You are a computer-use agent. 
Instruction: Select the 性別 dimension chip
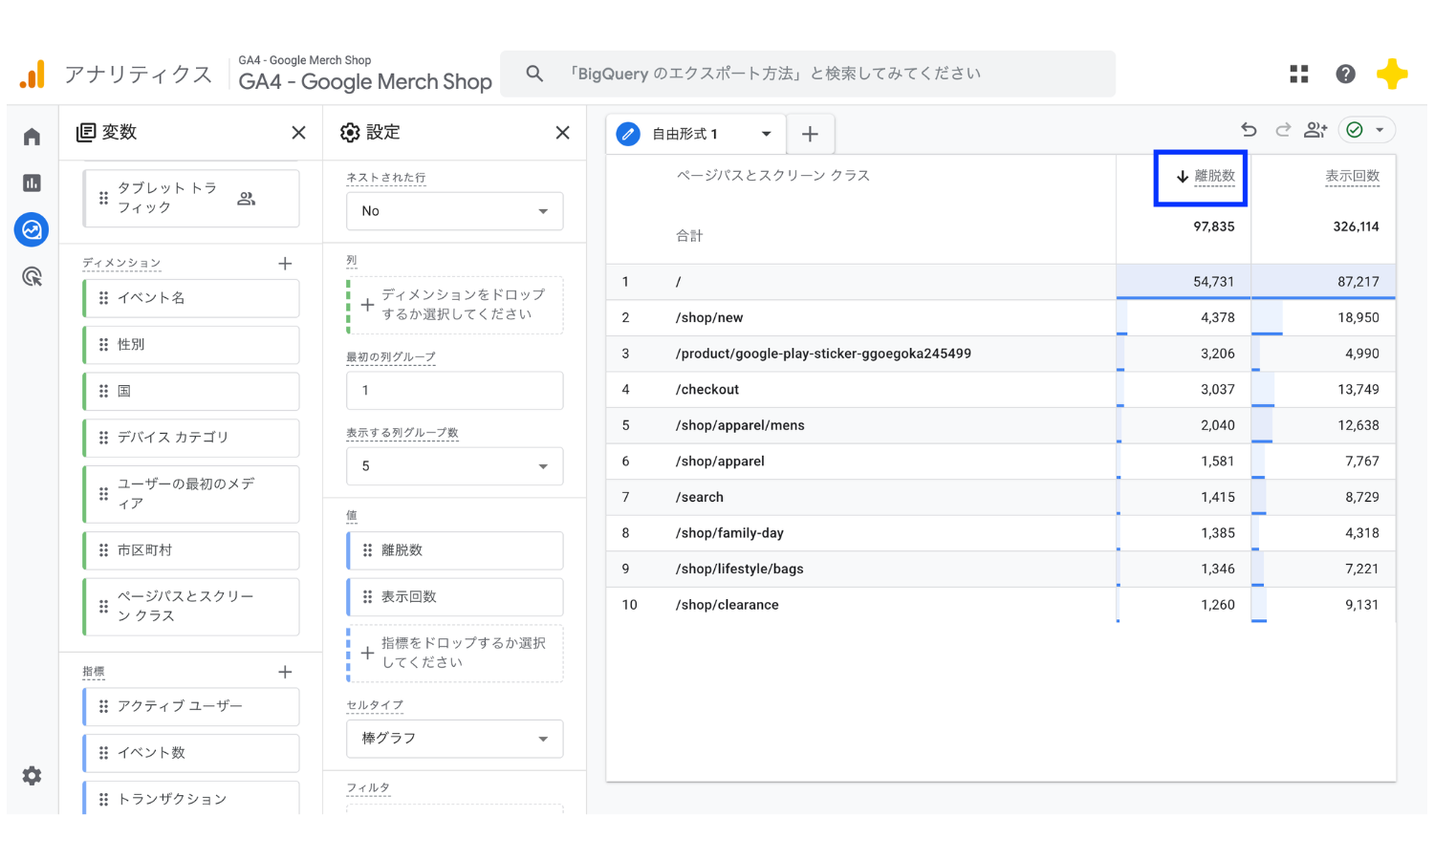tap(191, 345)
